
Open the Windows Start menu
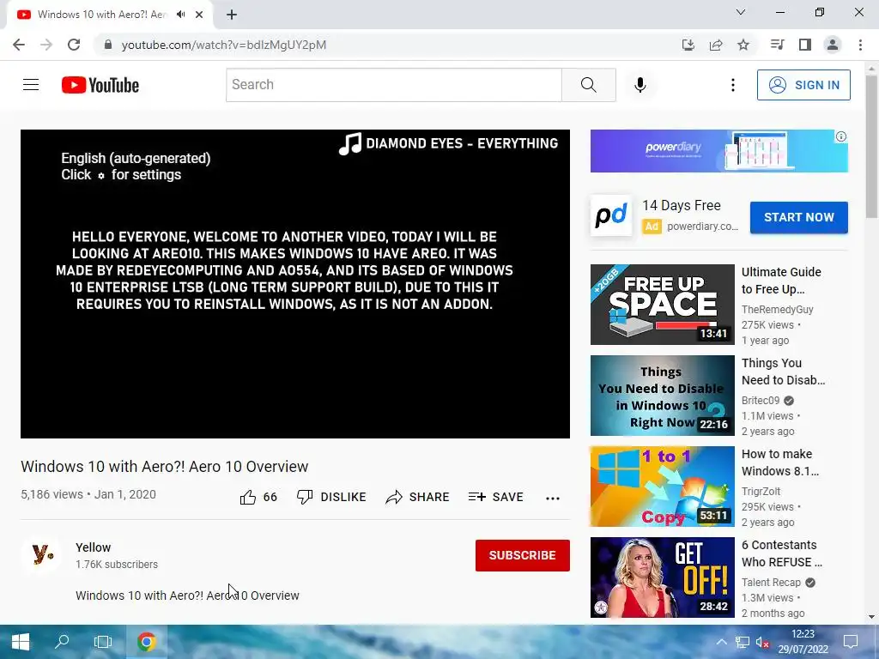[21, 642]
